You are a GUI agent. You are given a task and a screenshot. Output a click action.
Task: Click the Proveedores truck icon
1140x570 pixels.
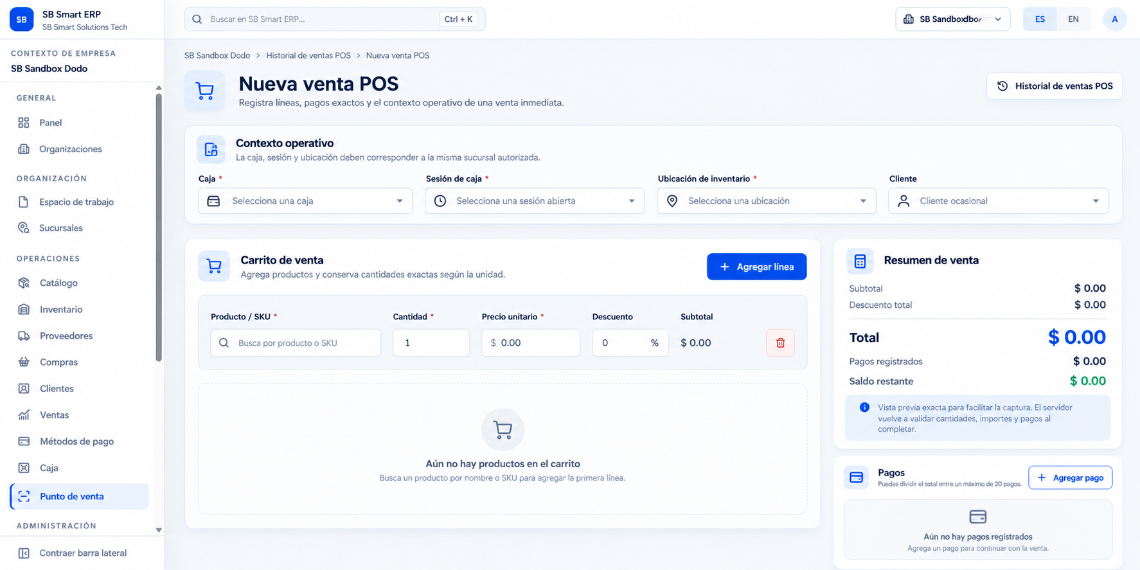[24, 335]
